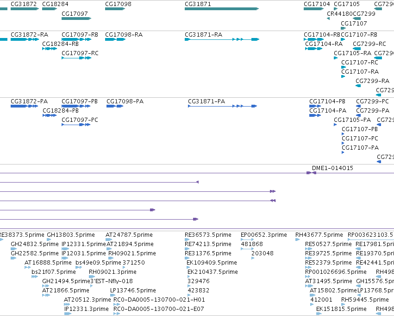Select EST bs49e09.5prime
The width and height of the screenshot is (394, 316).
(79, 267)
